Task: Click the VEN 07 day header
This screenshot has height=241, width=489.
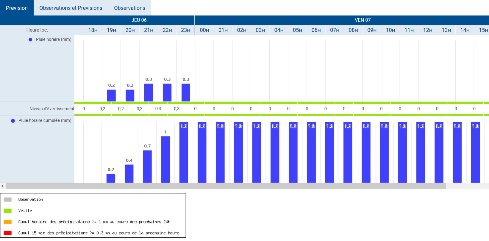Action: [363, 20]
